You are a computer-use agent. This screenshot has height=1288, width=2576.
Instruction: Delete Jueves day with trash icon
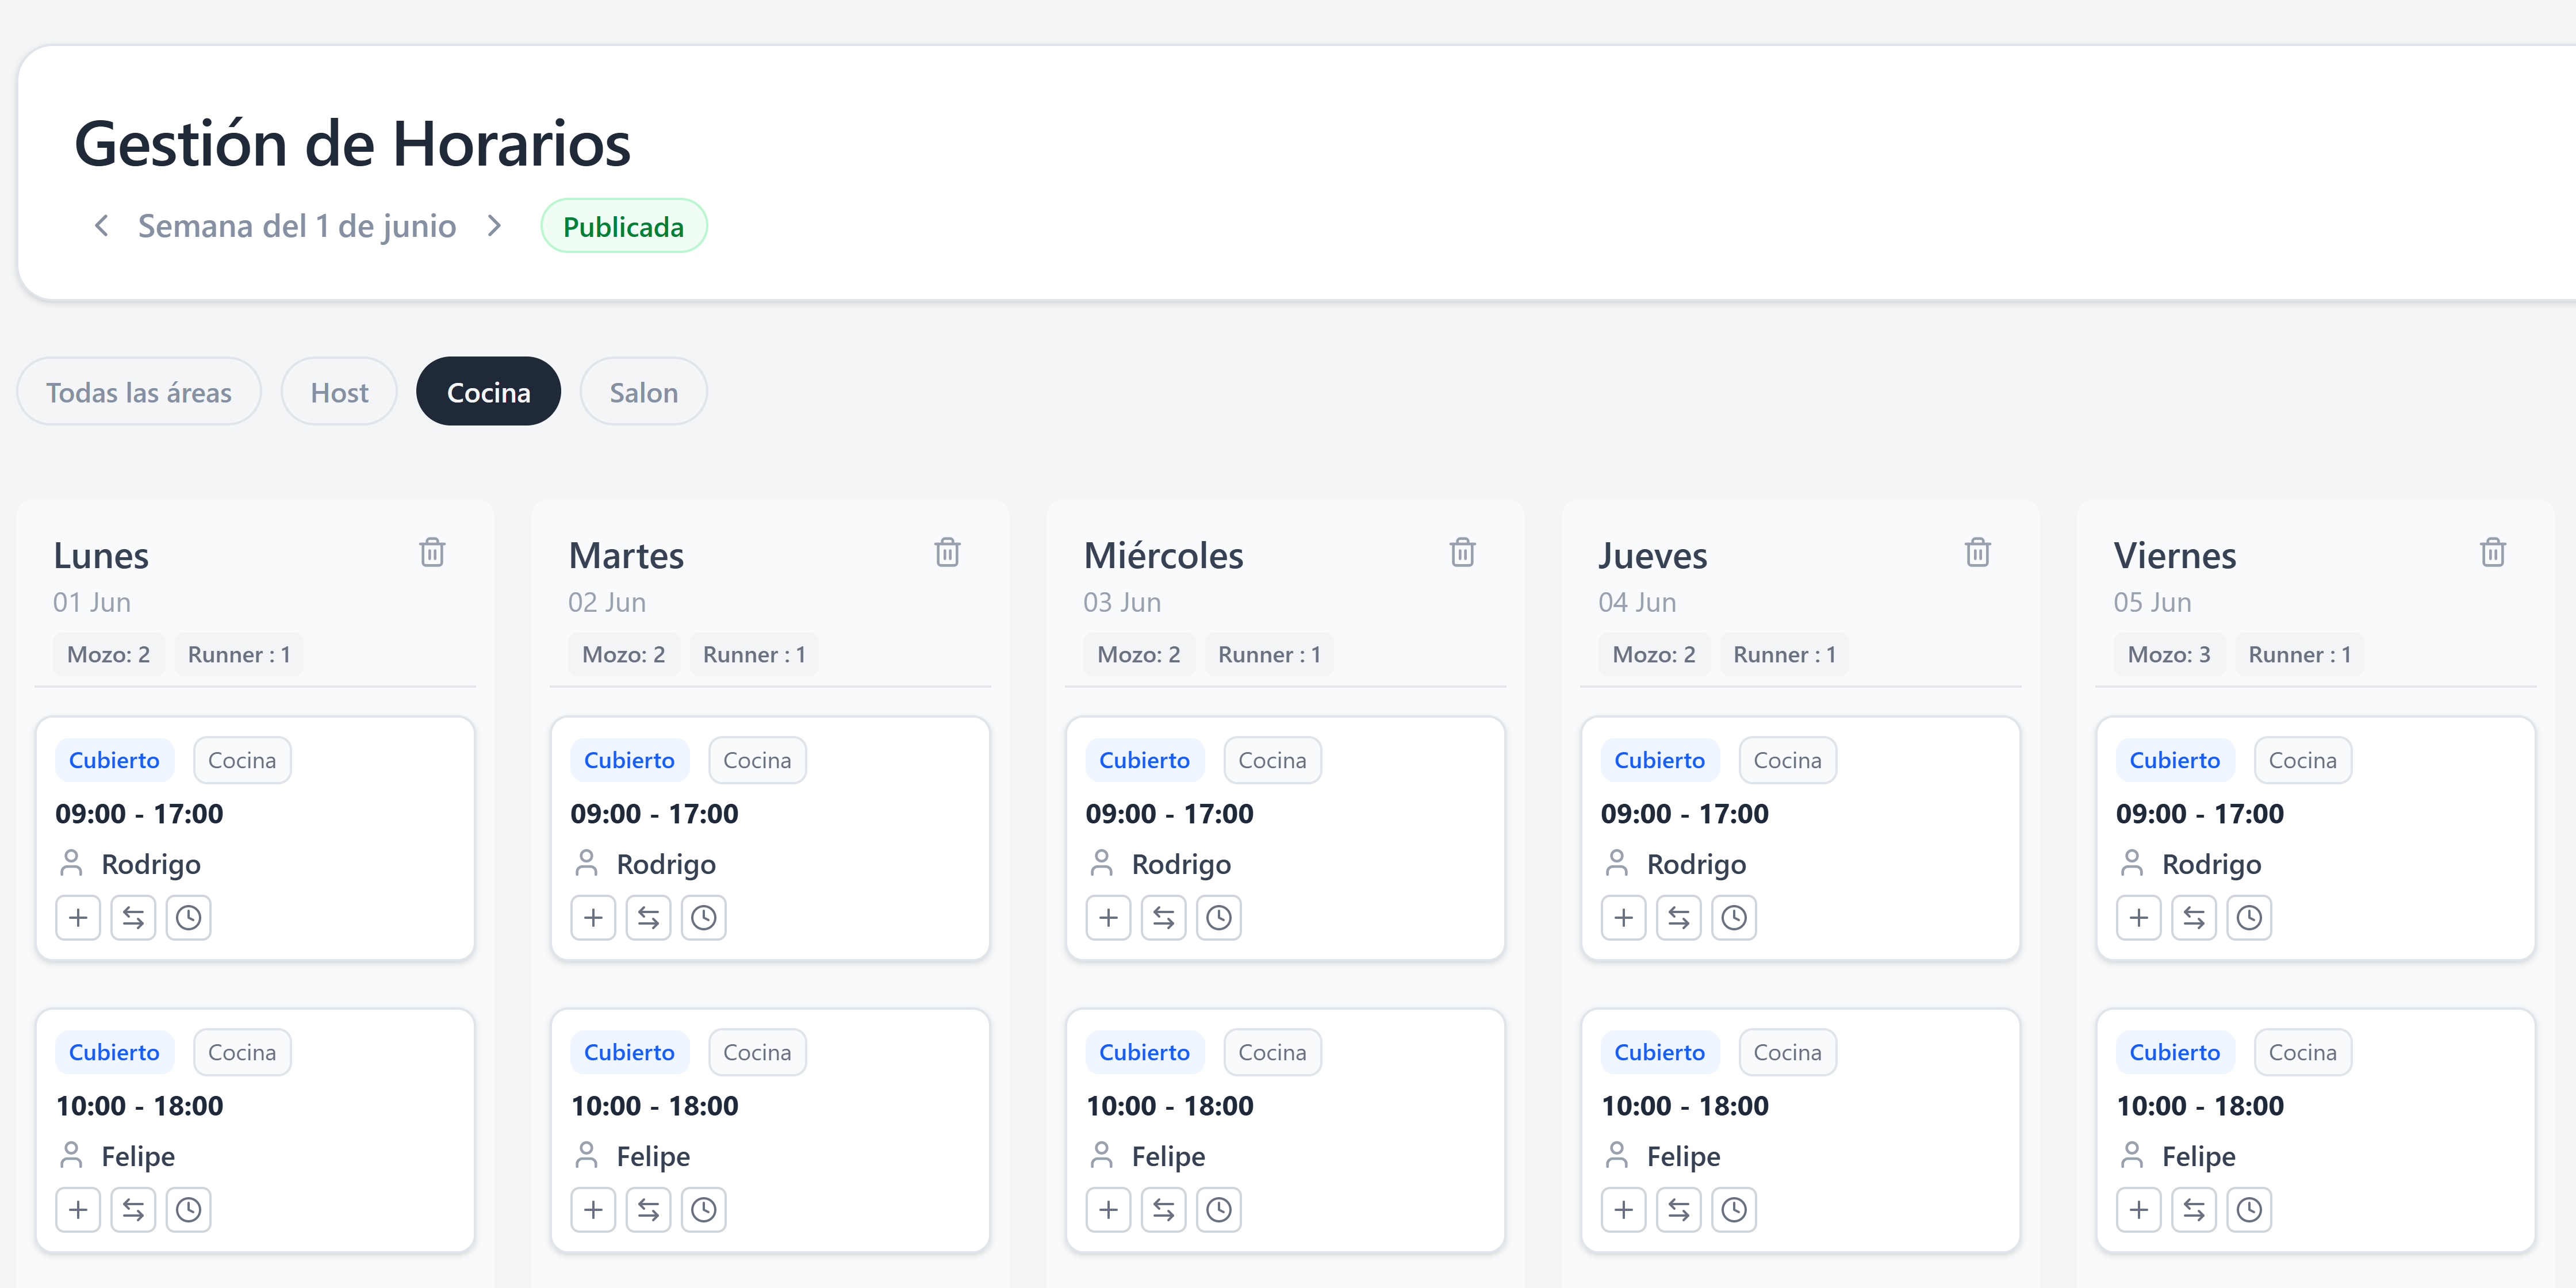tap(1977, 552)
